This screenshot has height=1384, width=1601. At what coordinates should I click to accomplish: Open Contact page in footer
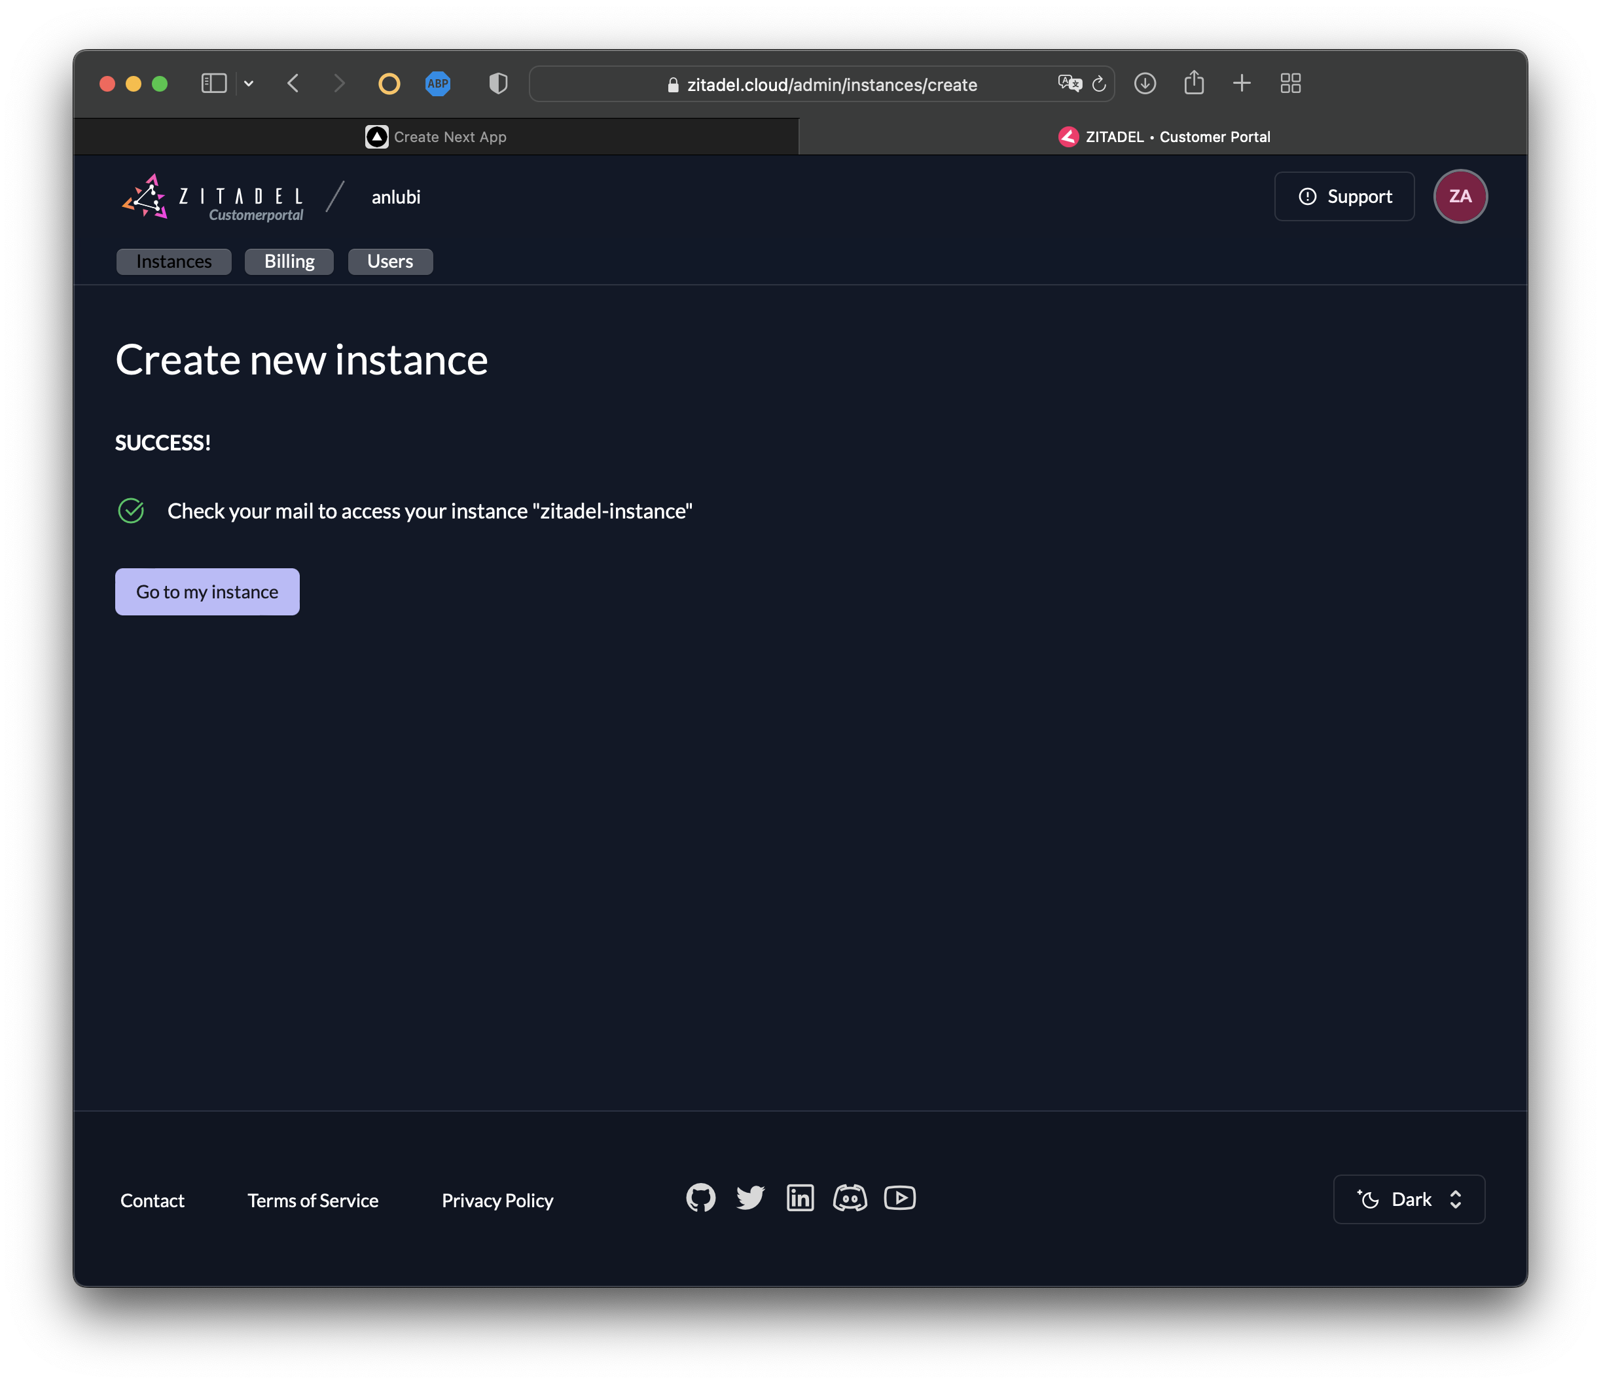(153, 1199)
